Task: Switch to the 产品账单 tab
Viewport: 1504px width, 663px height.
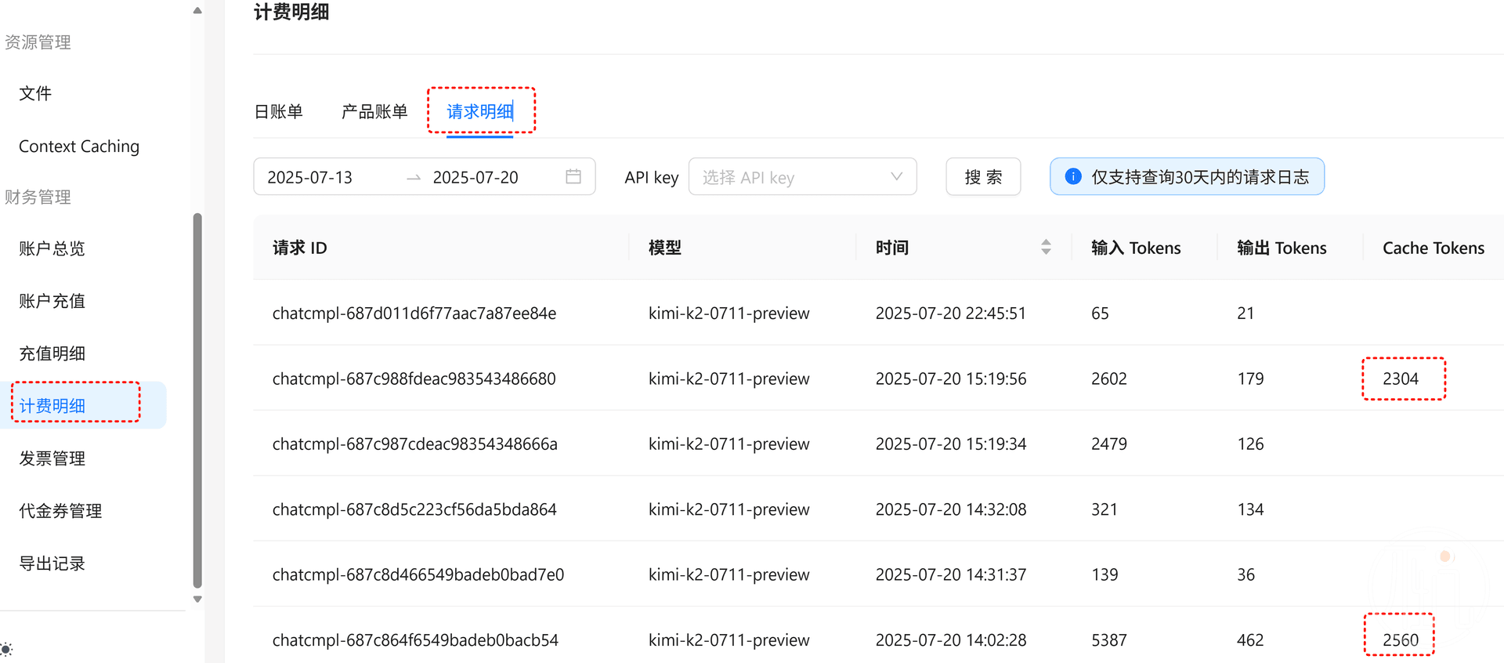Action: [374, 111]
